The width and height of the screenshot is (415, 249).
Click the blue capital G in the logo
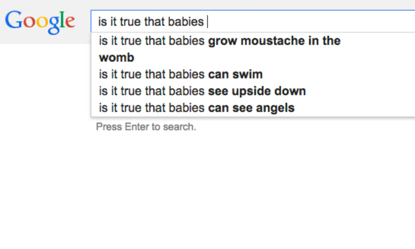point(14,19)
